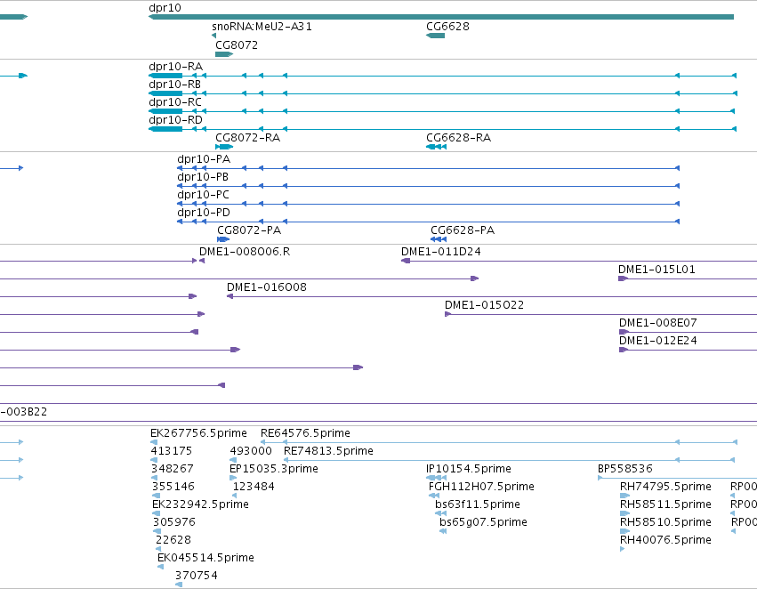Click the CG6628-RA transcript label
The height and width of the screenshot is (589, 757).
pos(459,138)
